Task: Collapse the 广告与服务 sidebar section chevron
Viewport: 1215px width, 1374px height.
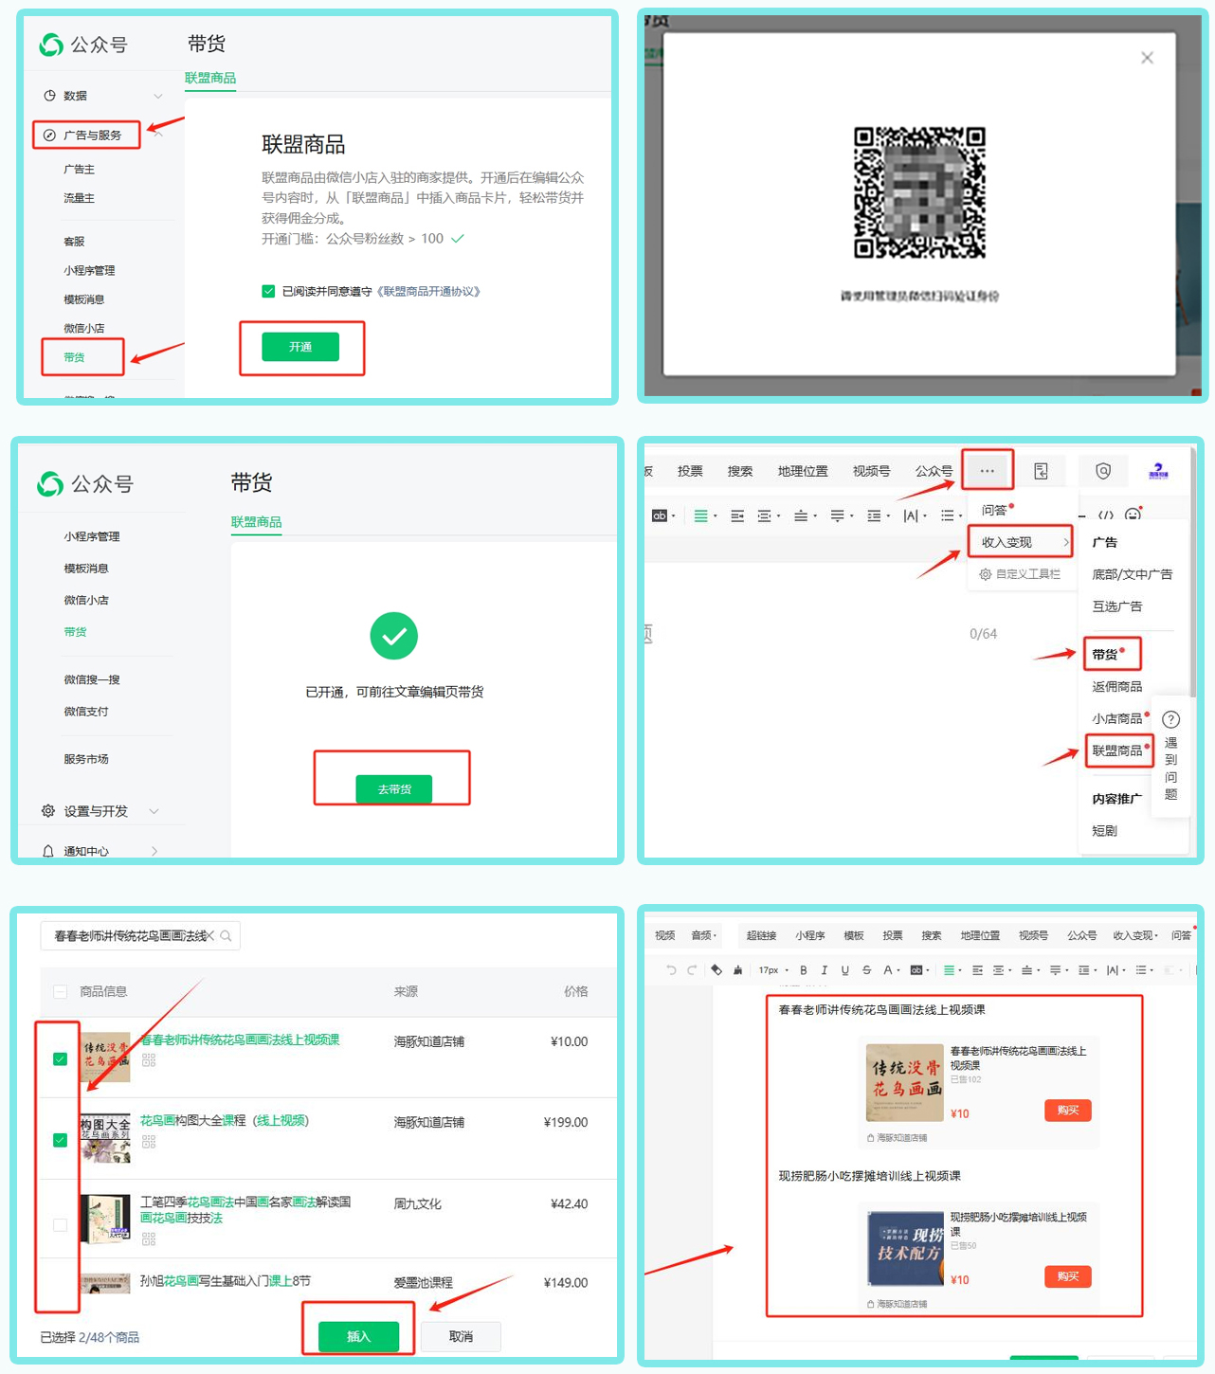Action: 158,134
